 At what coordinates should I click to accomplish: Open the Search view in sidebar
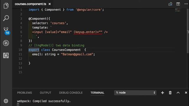click(x=6, y=18)
